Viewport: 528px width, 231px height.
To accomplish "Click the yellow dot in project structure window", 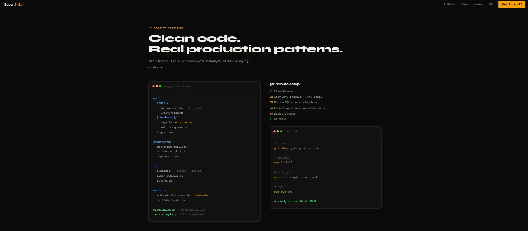I will point(157,86).
